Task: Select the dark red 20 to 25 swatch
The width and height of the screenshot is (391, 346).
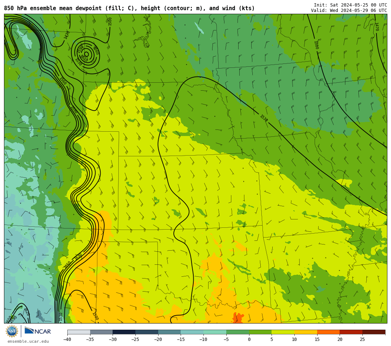Action: click(351, 332)
